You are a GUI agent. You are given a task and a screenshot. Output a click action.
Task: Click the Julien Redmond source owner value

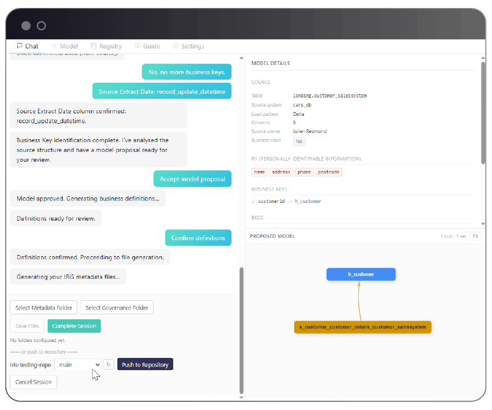310,131
